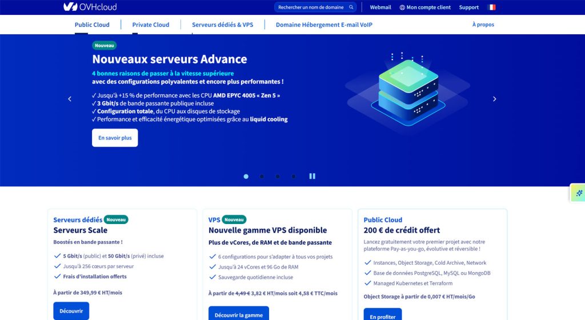Open the À propos menu item
Image resolution: width=585 pixels, height=320 pixels.
[x=483, y=25]
